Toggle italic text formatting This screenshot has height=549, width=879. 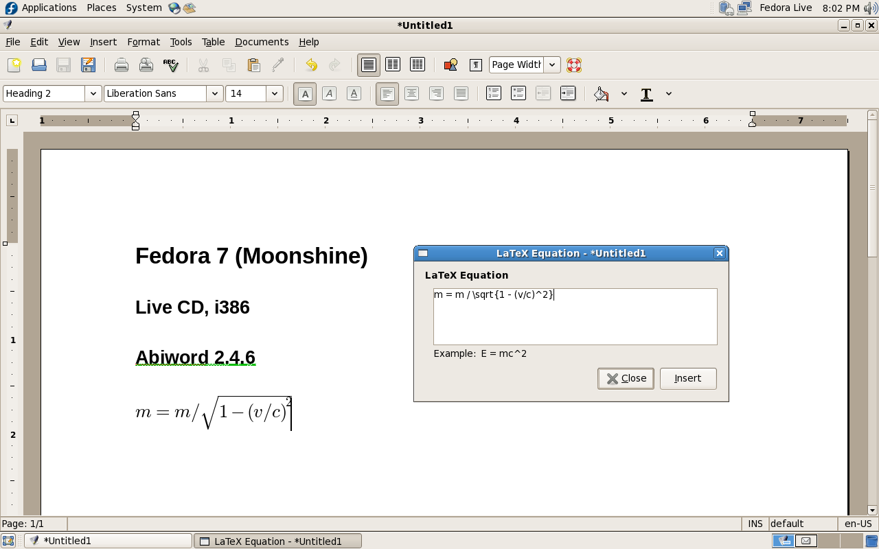(x=330, y=93)
